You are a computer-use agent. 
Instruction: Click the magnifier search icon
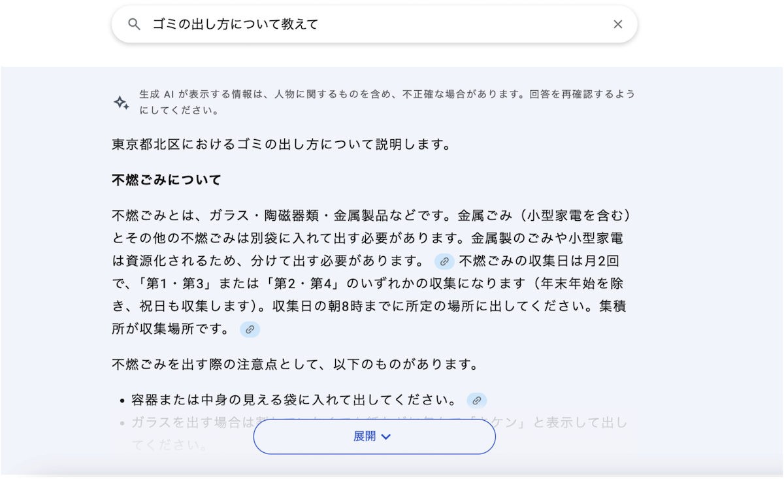pyautogui.click(x=134, y=24)
